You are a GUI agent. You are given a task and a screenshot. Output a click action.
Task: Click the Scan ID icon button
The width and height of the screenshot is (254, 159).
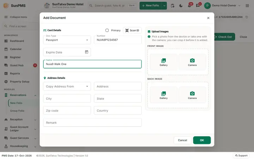coord(132,30)
